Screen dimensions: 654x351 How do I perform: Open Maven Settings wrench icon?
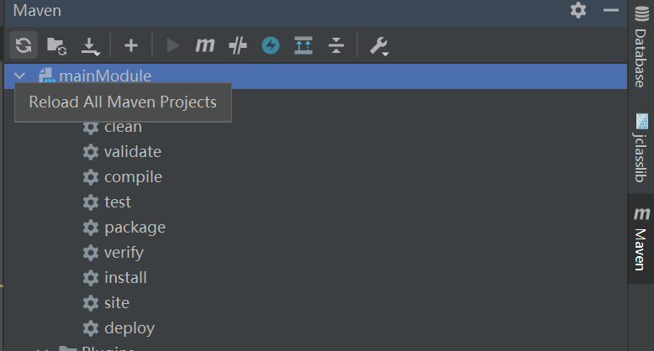(x=379, y=45)
